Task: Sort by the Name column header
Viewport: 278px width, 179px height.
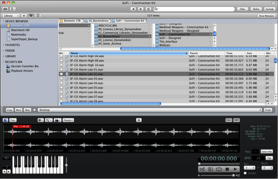Action: tap(129, 53)
